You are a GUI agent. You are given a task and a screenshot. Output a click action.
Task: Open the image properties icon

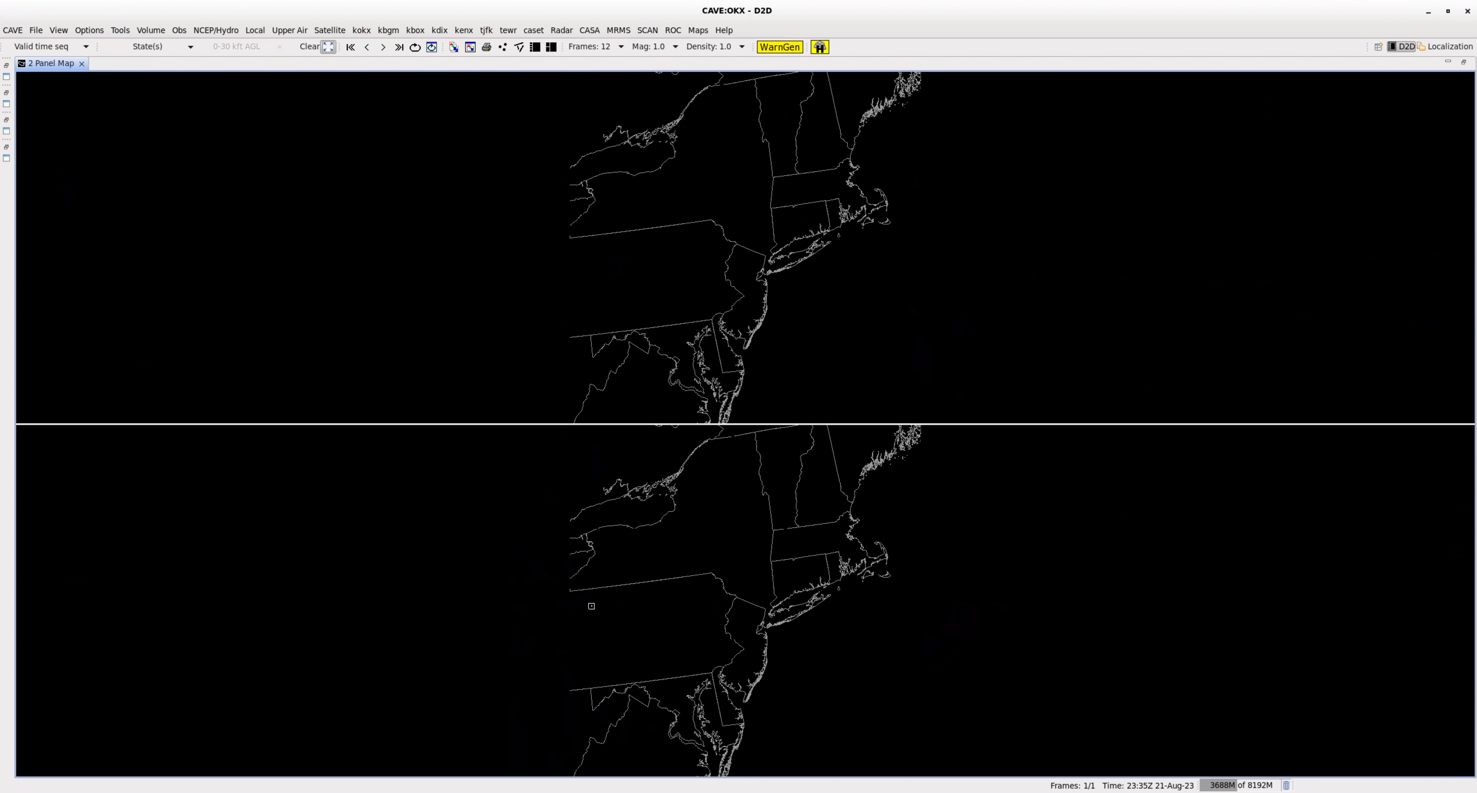(x=470, y=47)
